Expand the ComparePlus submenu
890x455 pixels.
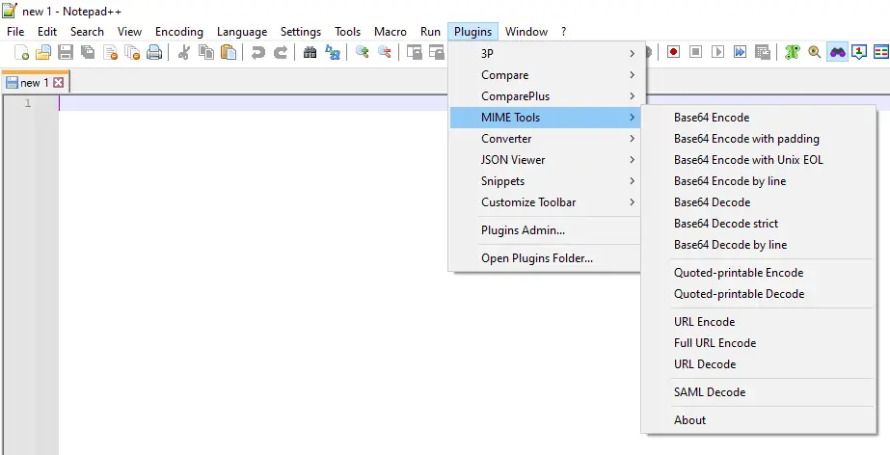pyautogui.click(x=547, y=95)
